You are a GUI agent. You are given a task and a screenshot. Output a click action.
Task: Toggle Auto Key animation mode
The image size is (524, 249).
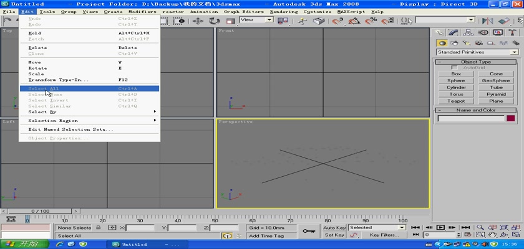point(334,228)
